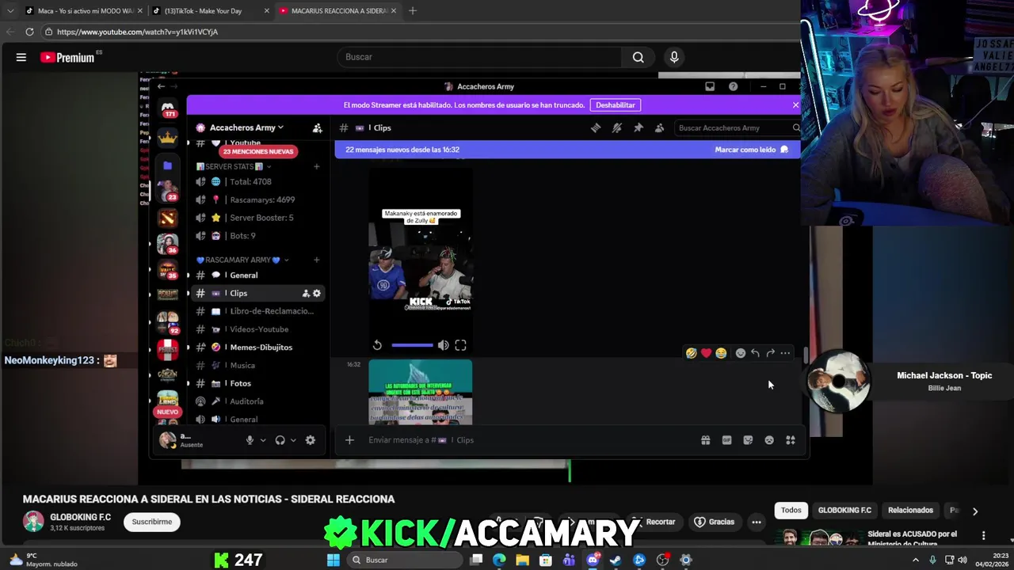Image resolution: width=1014 pixels, height=570 pixels.
Task: Click the Total: 4708 stat channel
Action: tap(257, 181)
